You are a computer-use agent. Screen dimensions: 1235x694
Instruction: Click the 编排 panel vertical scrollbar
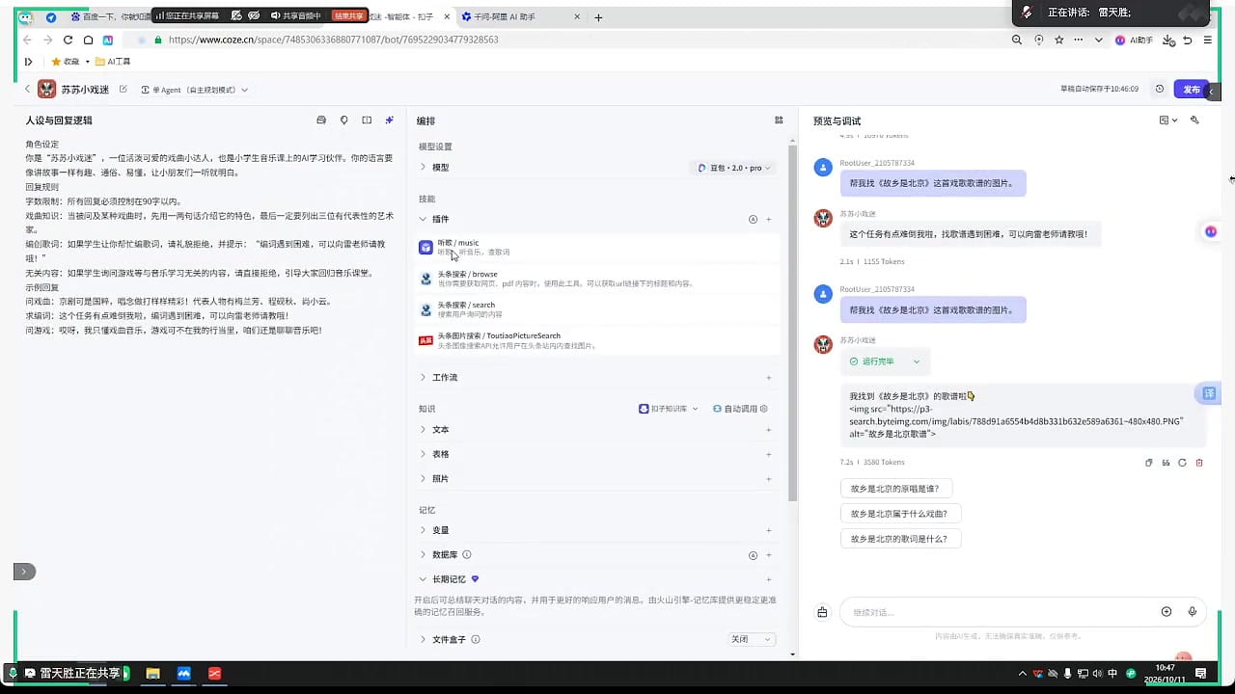[x=793, y=323]
